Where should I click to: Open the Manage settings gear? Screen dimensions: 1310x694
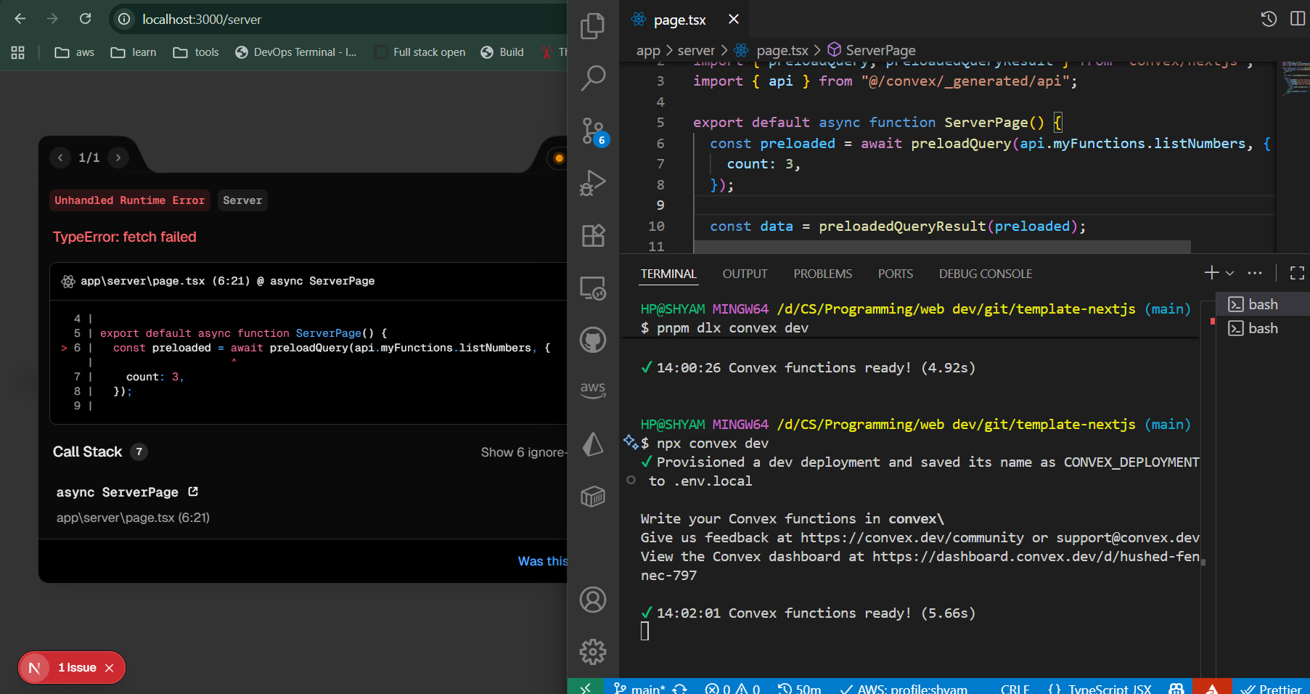[x=592, y=651]
